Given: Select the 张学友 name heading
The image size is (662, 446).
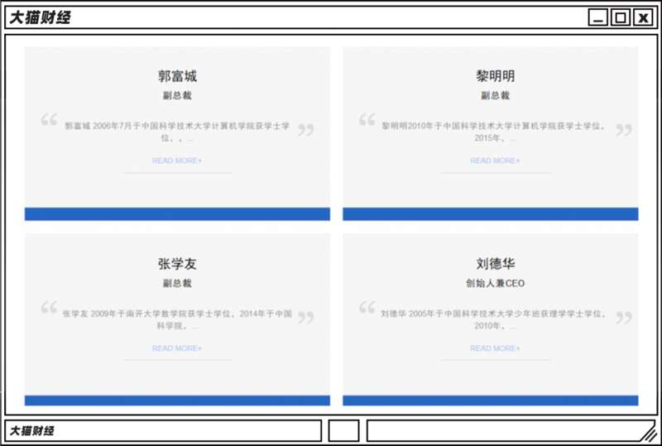Looking at the screenshot, I should pyautogui.click(x=177, y=263).
